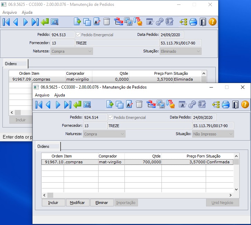Go to first record in front window
251x225 pixels.
39,105
